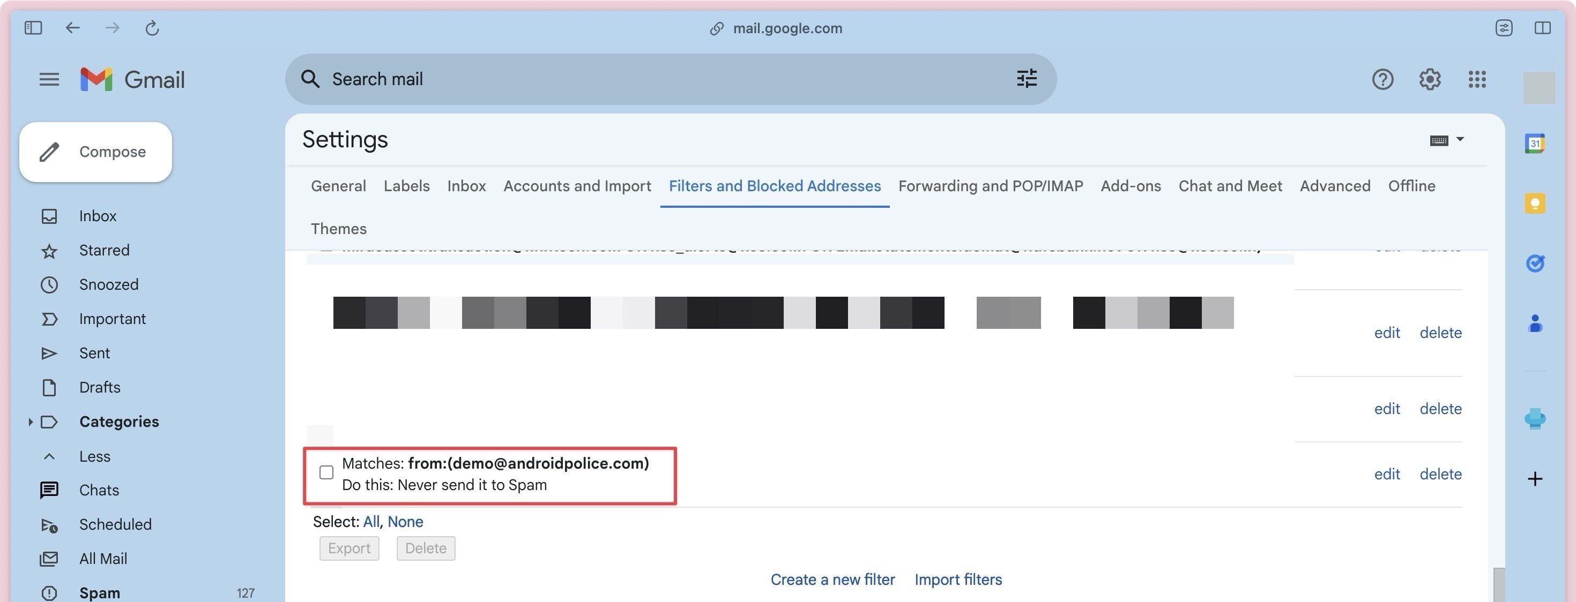Viewport: 1576px width, 602px height.
Task: Click the settings page scrollbar thumb
Action: [x=1498, y=585]
